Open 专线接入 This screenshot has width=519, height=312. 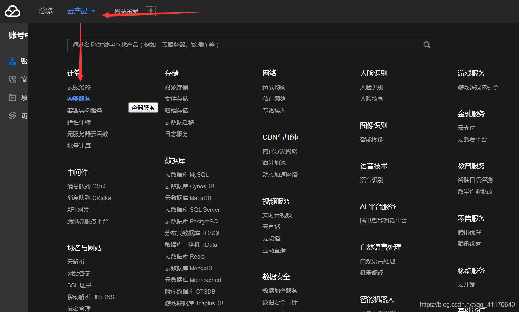tap(274, 111)
